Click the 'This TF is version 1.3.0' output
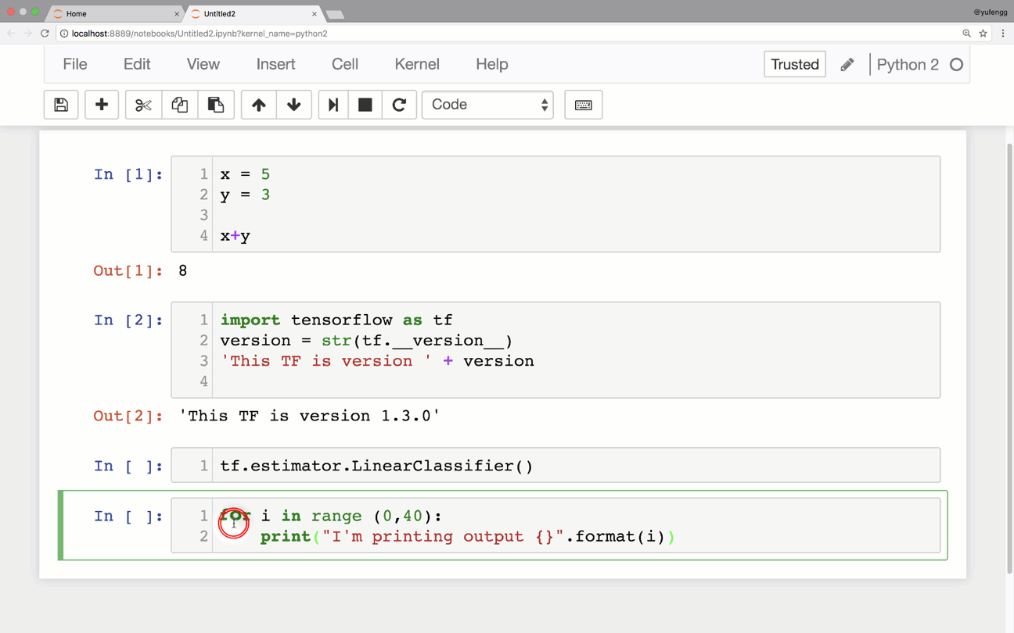 pyautogui.click(x=310, y=417)
